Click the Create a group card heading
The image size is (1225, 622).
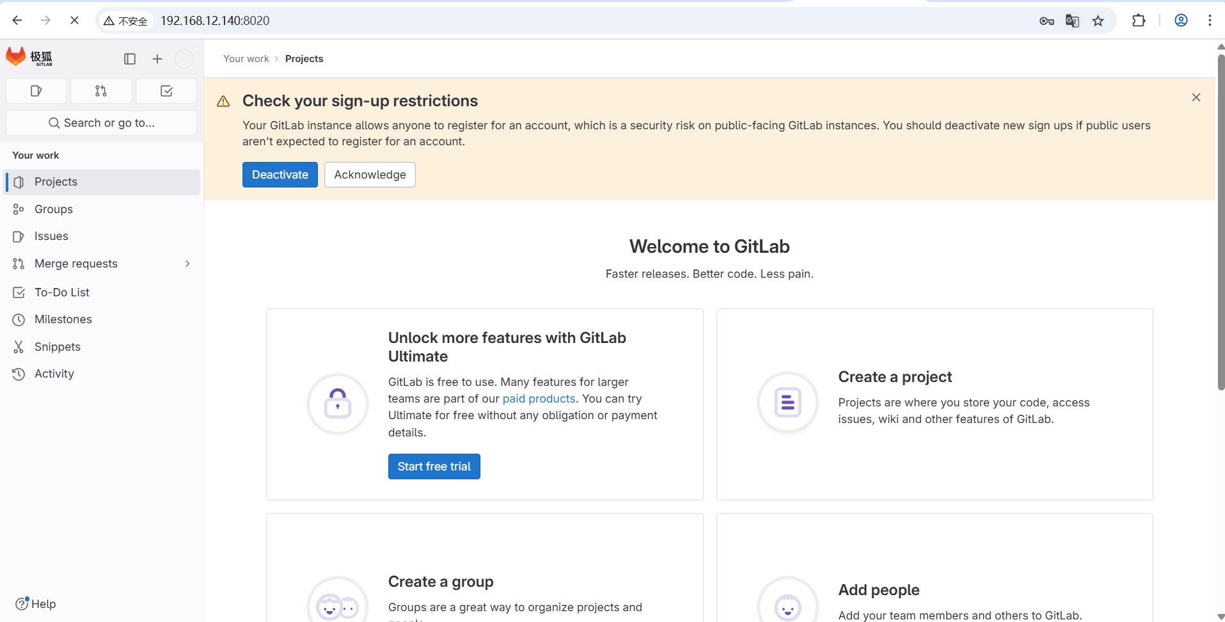coord(441,582)
